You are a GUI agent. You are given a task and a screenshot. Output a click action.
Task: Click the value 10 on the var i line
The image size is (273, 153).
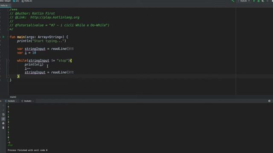click(x=34, y=53)
